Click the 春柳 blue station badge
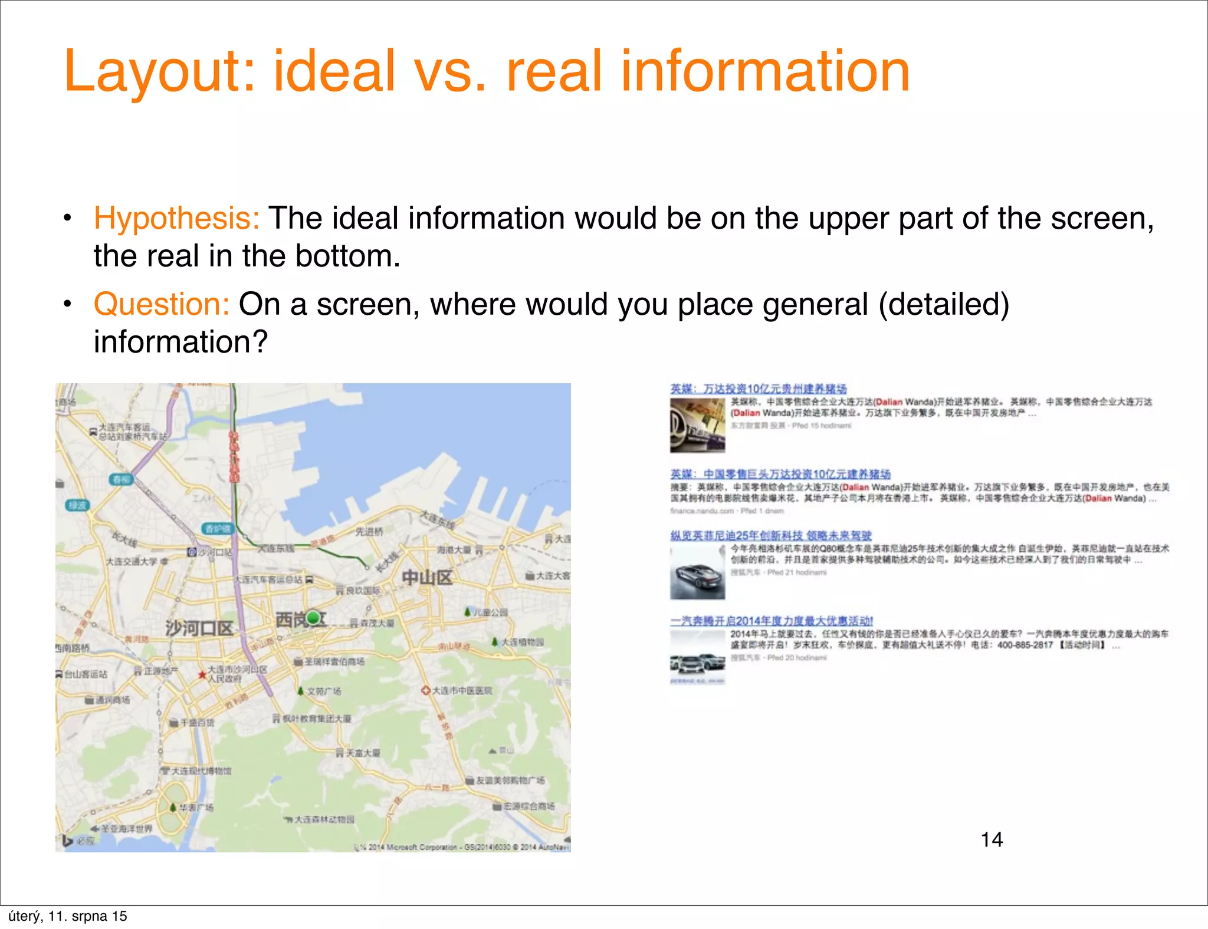1208x929 pixels. point(121,479)
